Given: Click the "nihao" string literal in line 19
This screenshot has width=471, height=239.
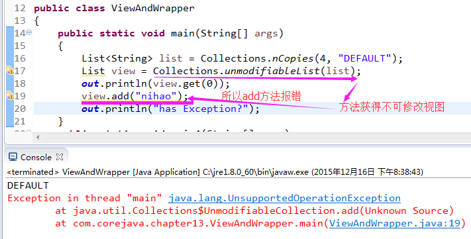Looking at the screenshot, I should [x=156, y=96].
